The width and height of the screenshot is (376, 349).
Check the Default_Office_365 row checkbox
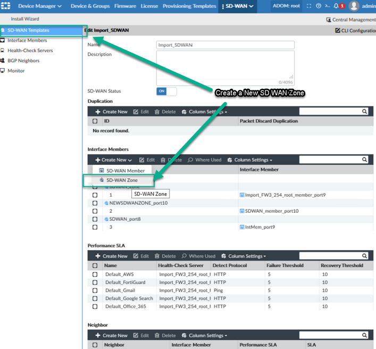pos(95,306)
